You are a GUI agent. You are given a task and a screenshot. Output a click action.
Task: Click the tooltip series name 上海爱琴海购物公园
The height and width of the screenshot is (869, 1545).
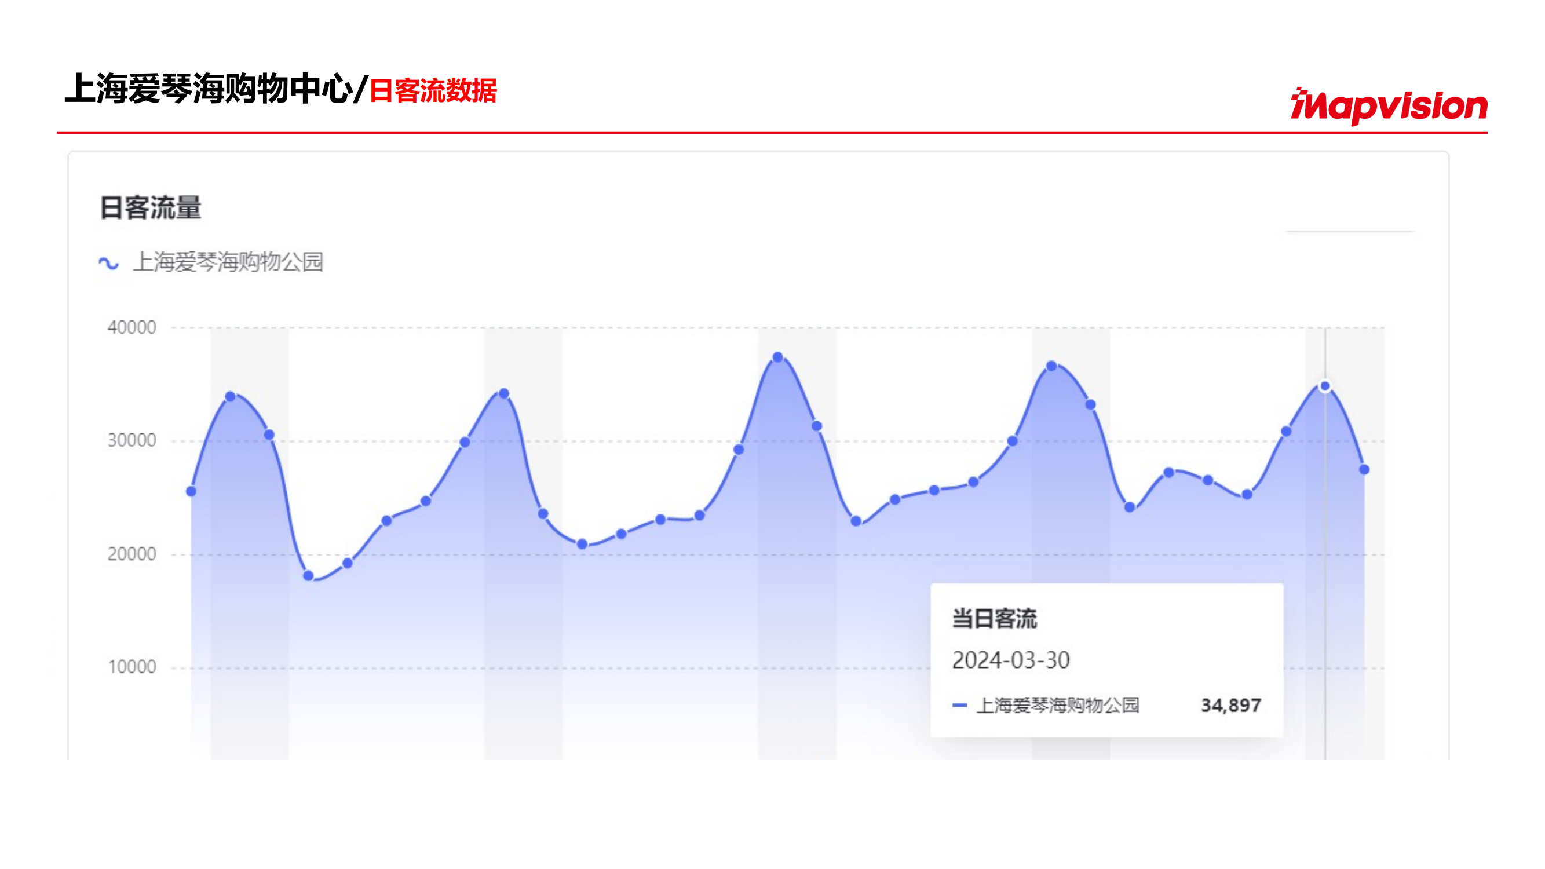(1058, 705)
